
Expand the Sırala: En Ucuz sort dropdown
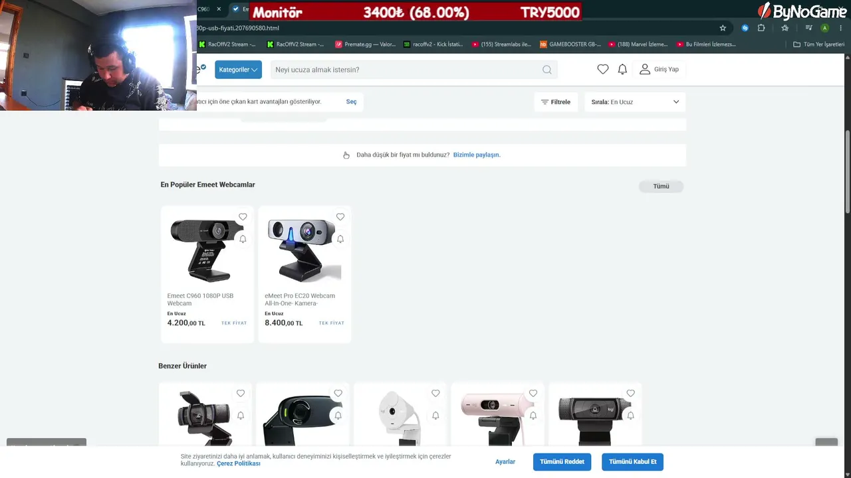[635, 102]
